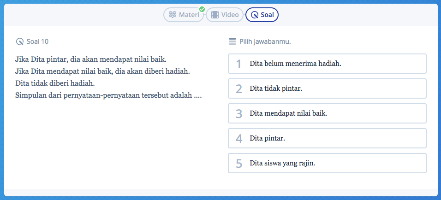Click the line starting 'Simpulan dari pernyataan-pernyataan'

(108, 95)
